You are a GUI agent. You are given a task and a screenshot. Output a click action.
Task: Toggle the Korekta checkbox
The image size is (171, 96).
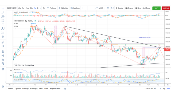116,8
